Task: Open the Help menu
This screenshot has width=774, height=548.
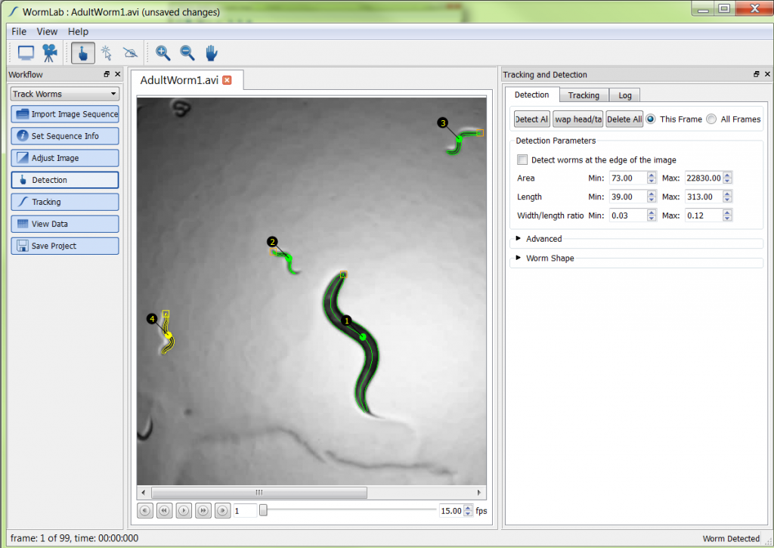Action: tap(78, 32)
